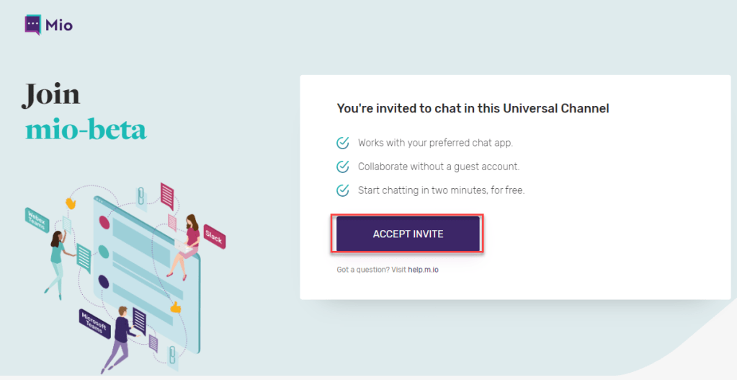Click the man in purple pants illustration
737x380 pixels.
coord(119,337)
